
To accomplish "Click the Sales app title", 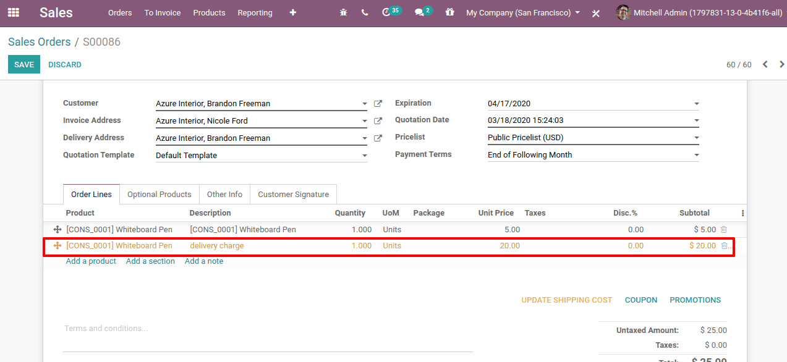I will (56, 12).
